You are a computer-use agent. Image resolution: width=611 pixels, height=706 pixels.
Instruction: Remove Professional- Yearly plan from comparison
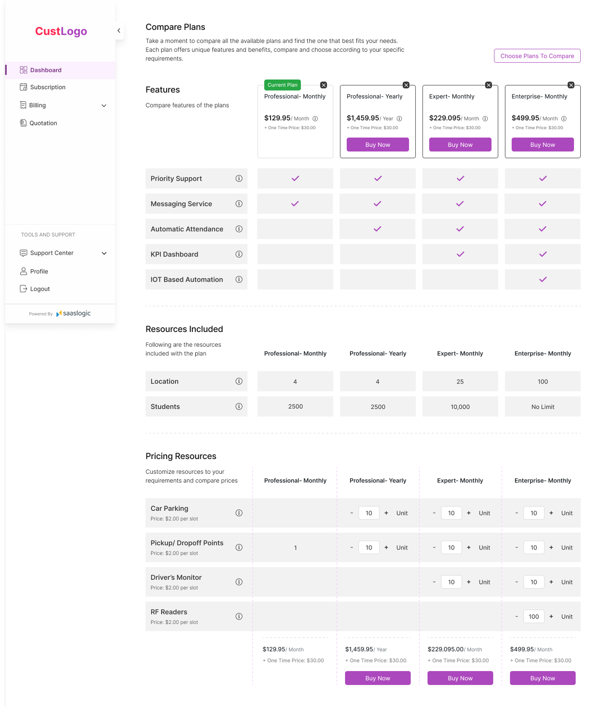pyautogui.click(x=406, y=85)
